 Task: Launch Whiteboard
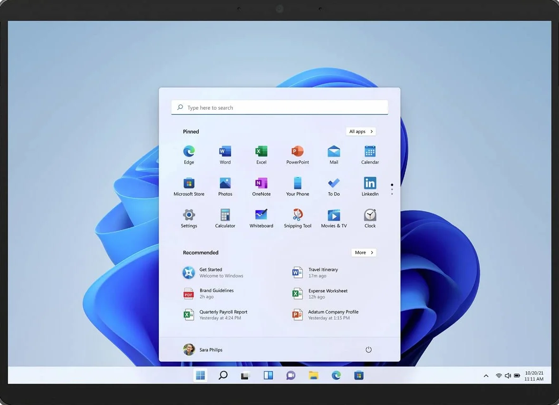(x=261, y=218)
